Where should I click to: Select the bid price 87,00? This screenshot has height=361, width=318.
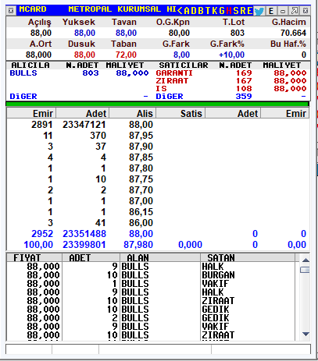coord(141,201)
